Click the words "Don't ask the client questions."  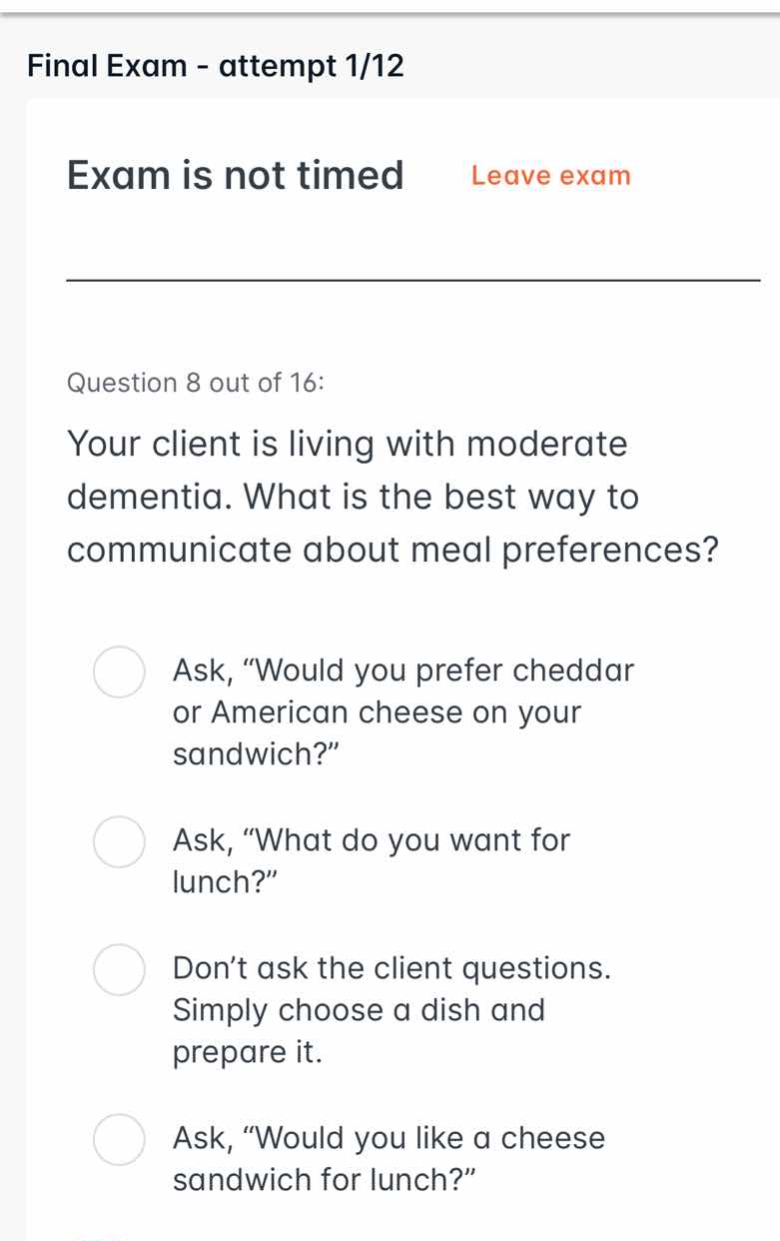(391, 968)
